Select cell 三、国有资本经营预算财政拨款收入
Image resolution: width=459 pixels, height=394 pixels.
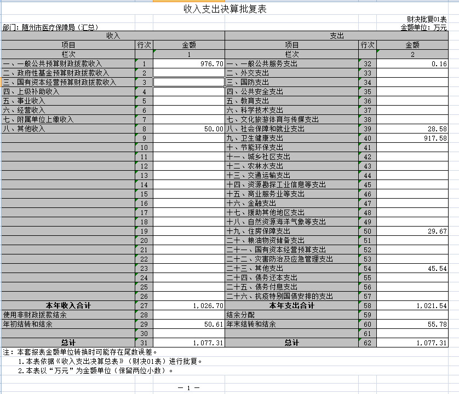[x=68, y=83]
